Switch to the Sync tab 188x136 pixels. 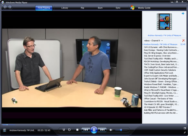point(118,8)
